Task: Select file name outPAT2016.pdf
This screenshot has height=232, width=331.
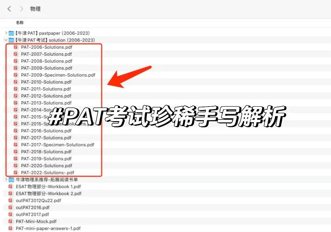Action: point(33,207)
